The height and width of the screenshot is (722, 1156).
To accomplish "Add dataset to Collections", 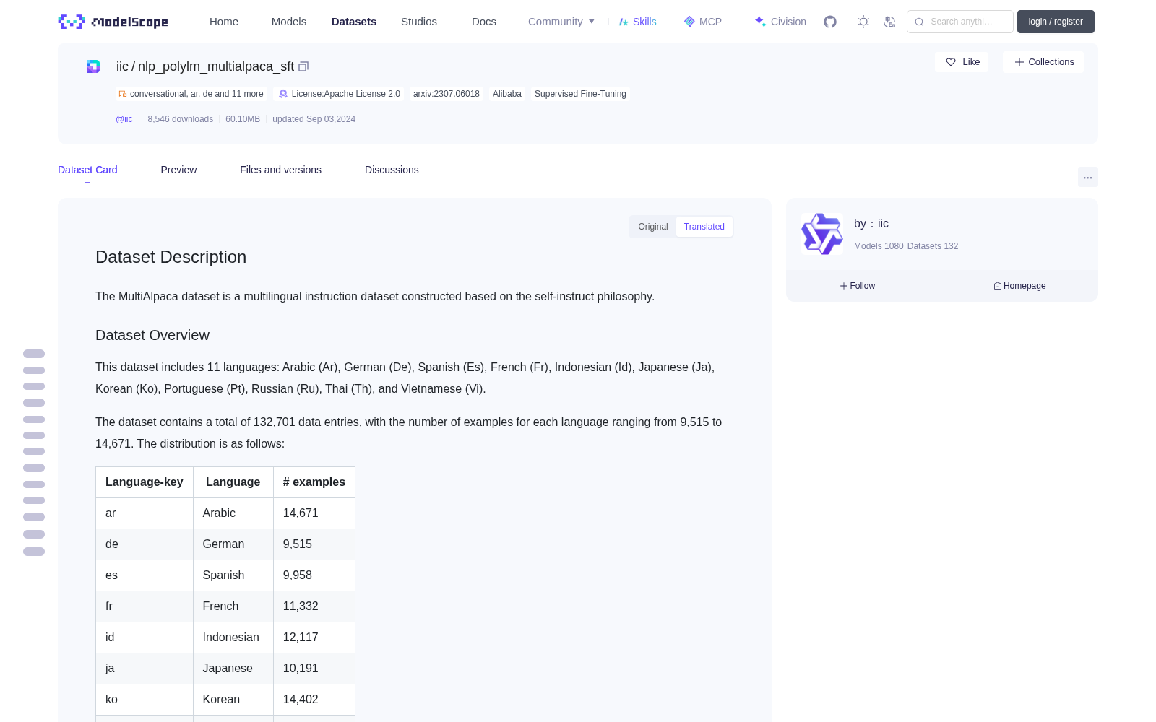I will (x=1043, y=62).
